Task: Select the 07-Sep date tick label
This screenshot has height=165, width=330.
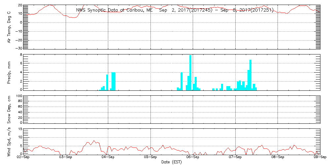Action: pos(235,158)
